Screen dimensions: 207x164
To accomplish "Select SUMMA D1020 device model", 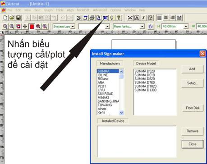I will click(x=146, y=86).
